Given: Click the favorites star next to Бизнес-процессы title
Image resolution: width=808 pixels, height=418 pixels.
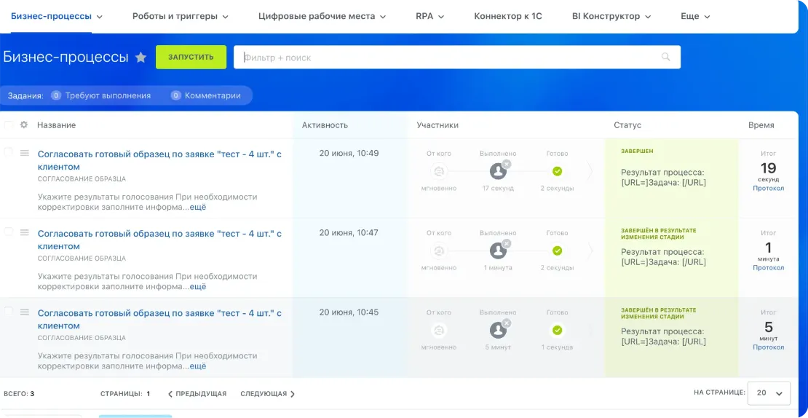Looking at the screenshot, I should click(141, 58).
